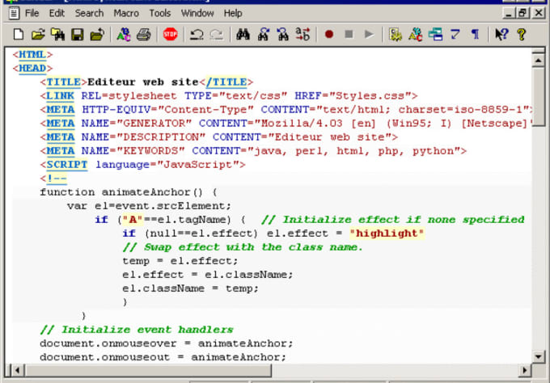Screen dimensions: 550x383
Task: Click the "KEYWORDS" attribute value
Action: click(150, 150)
